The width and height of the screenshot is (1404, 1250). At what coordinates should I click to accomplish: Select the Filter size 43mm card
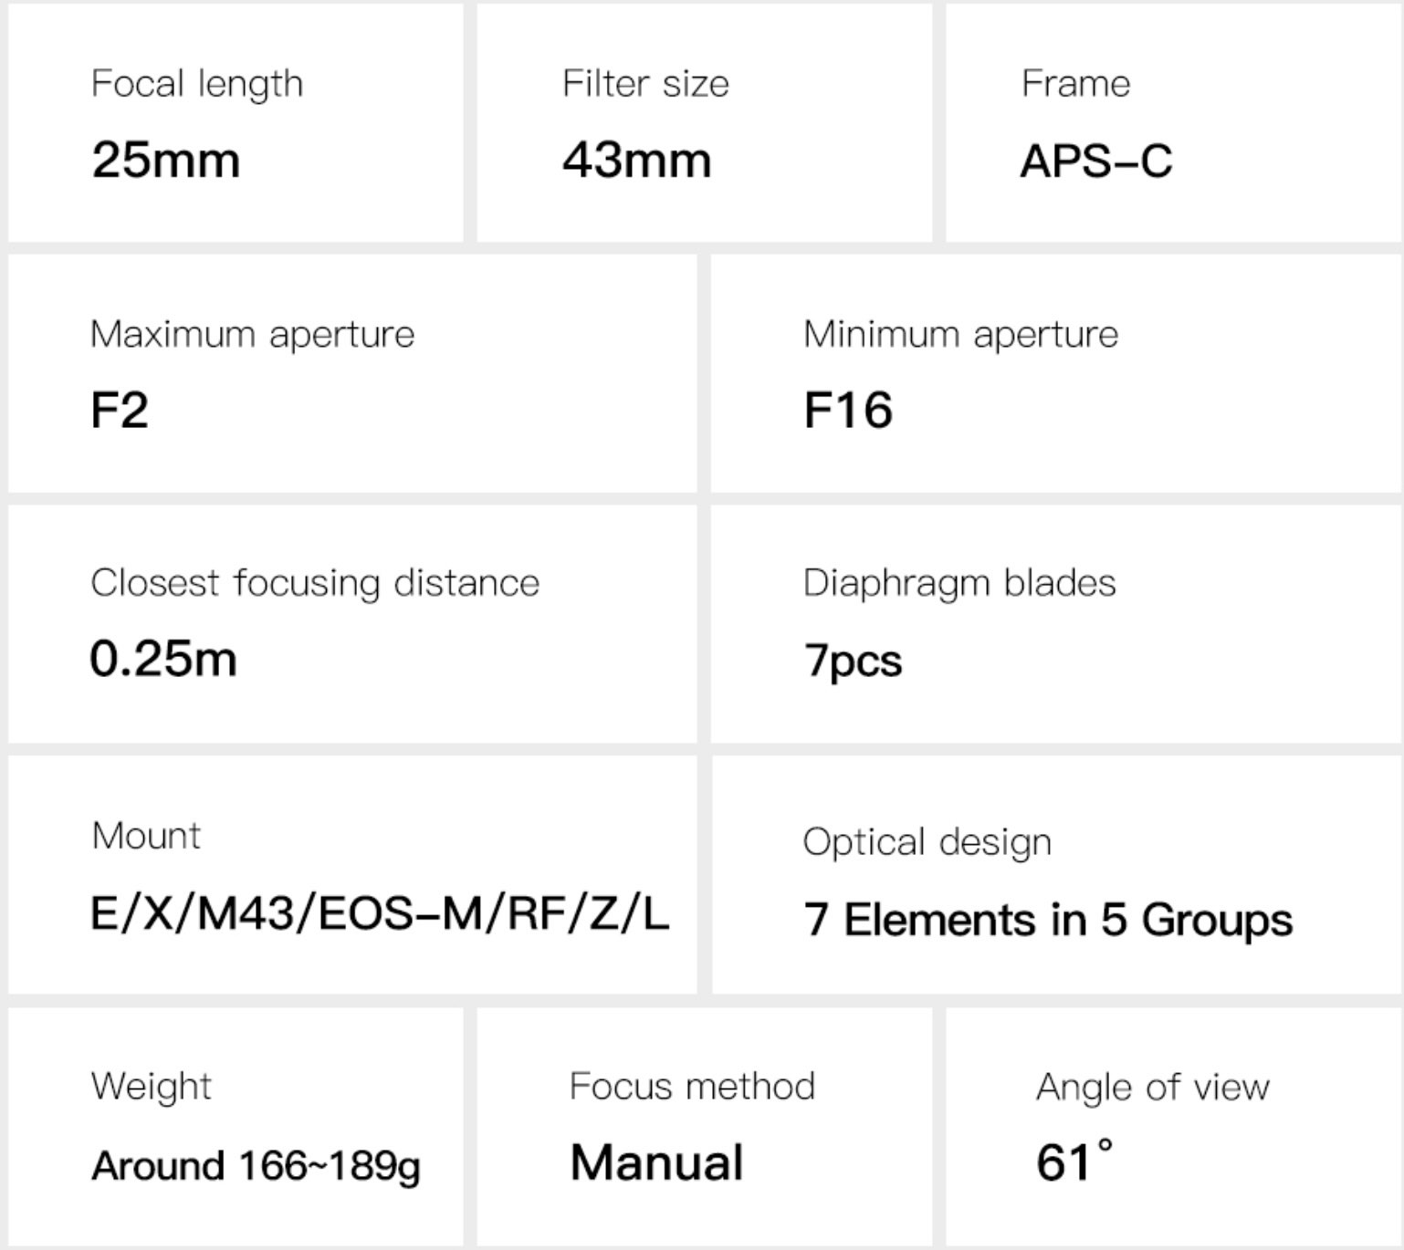pos(704,123)
